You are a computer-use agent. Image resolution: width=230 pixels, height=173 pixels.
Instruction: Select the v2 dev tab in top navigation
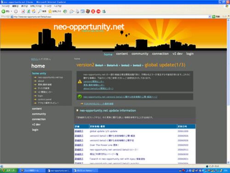point(178,54)
